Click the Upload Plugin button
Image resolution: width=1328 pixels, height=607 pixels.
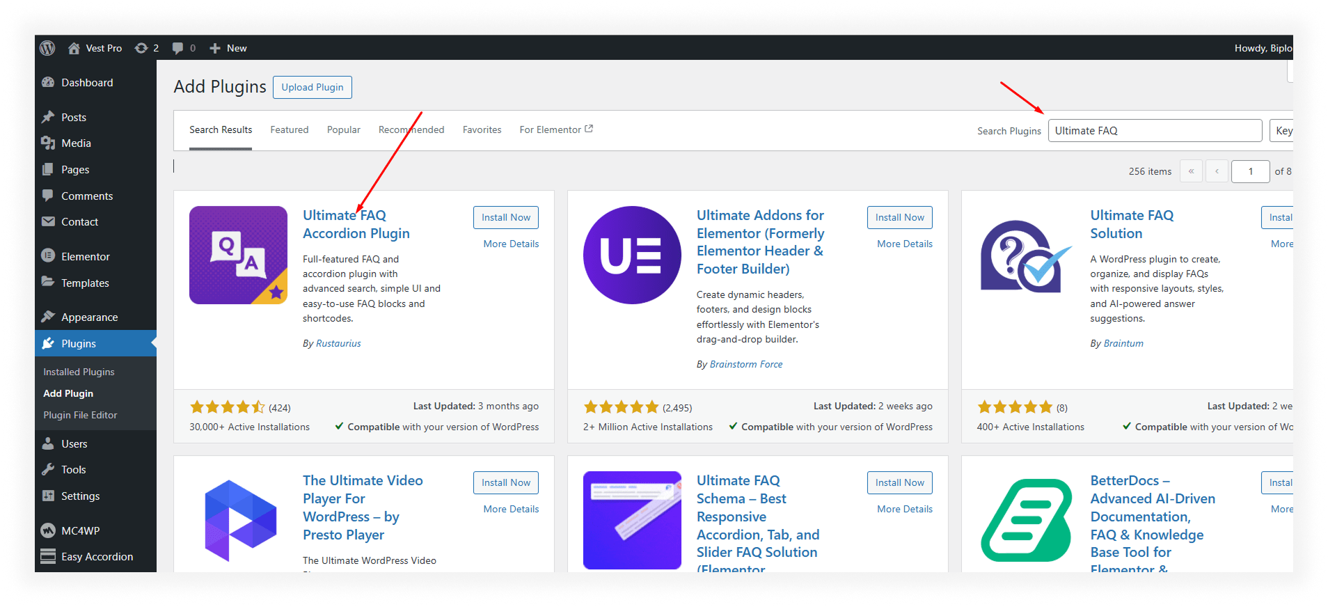click(313, 87)
